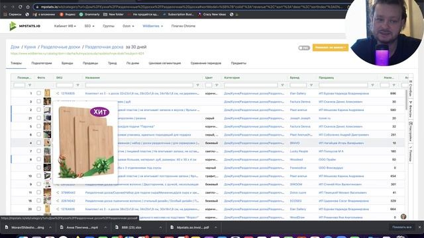Go to the browser home icon

pos(28,7)
